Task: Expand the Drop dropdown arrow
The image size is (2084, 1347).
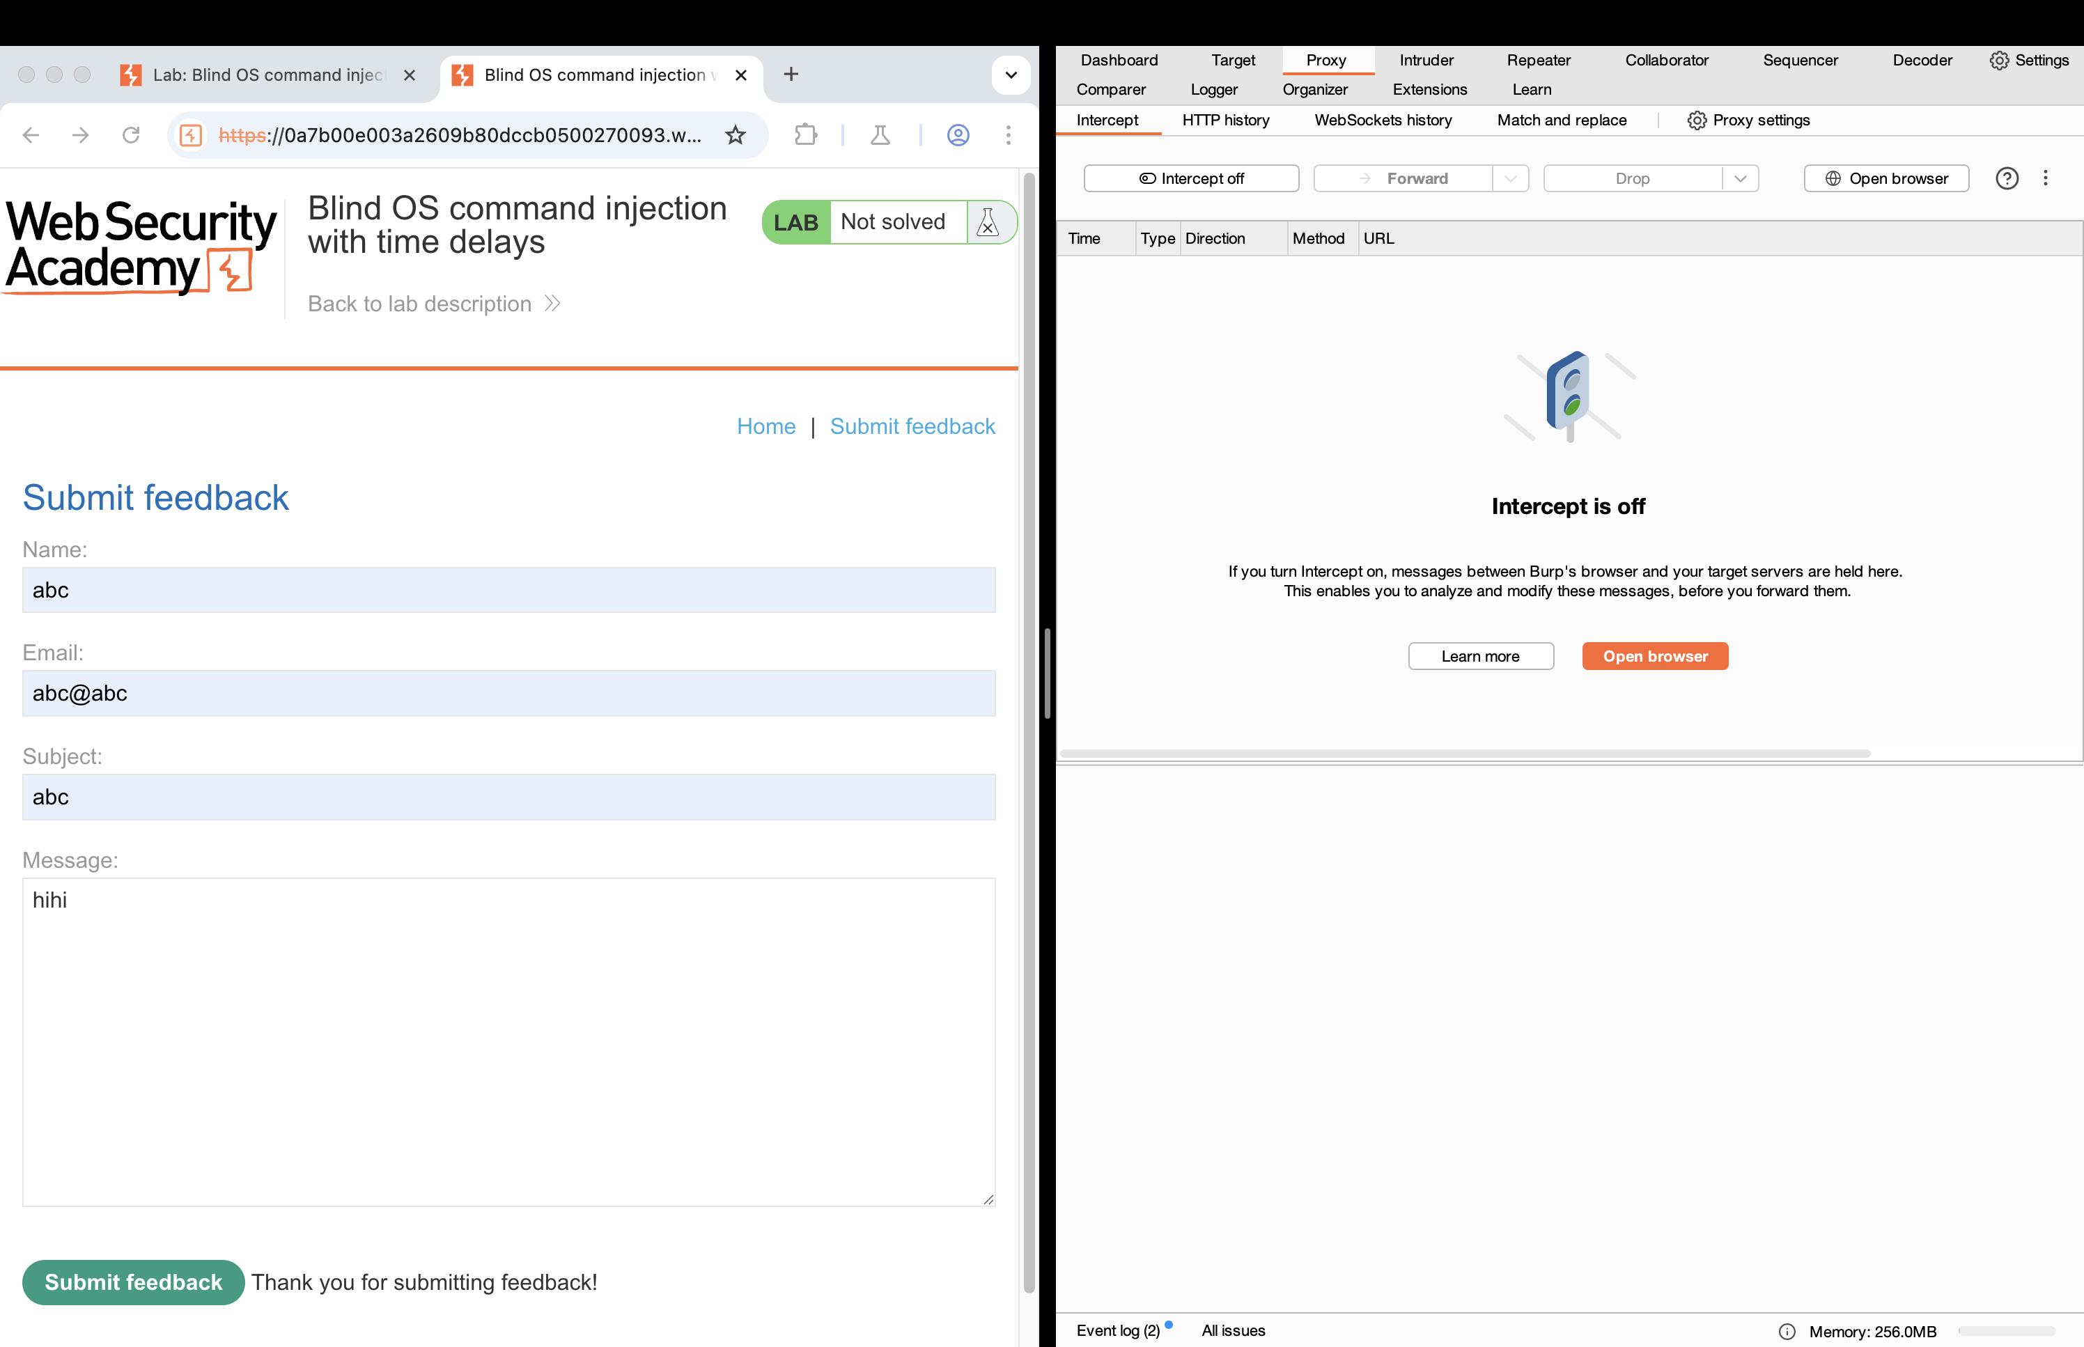Action: pos(1741,178)
